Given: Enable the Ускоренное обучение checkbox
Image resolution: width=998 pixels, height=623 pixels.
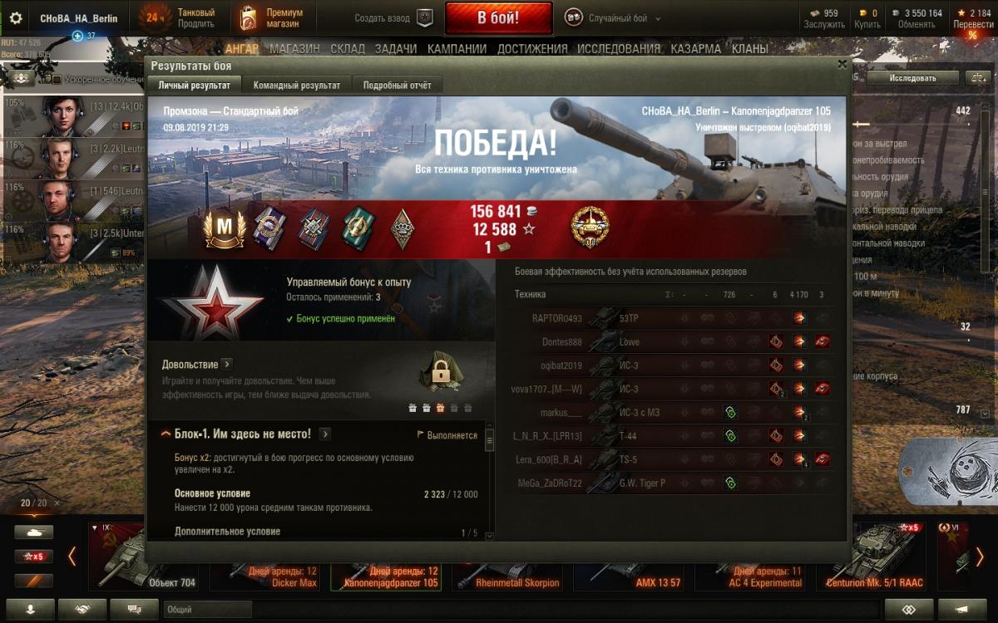Looking at the screenshot, I should pyautogui.click(x=57, y=80).
